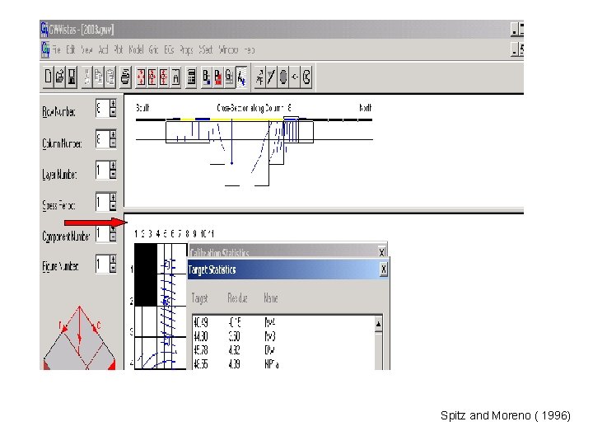Close the Calibration Statistics window behind

coord(381,252)
